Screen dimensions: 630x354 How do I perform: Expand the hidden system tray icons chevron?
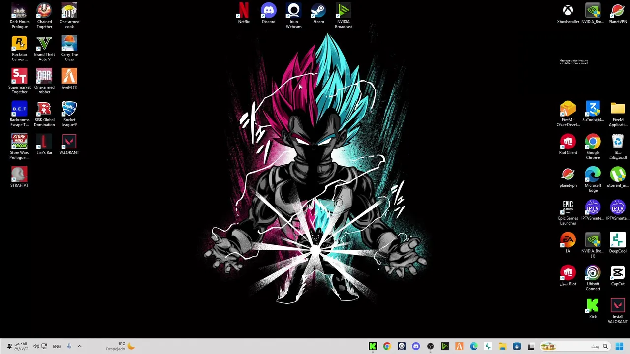(79, 347)
